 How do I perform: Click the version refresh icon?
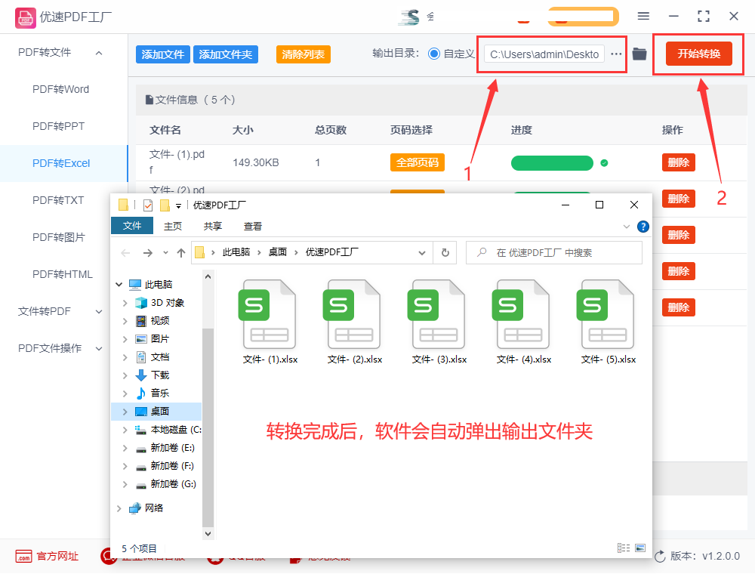click(x=660, y=556)
